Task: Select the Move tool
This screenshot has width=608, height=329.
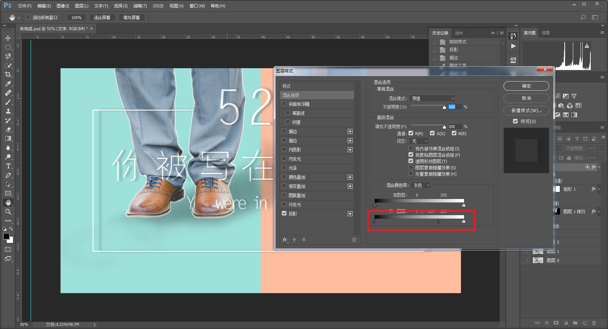Action: coord(8,38)
